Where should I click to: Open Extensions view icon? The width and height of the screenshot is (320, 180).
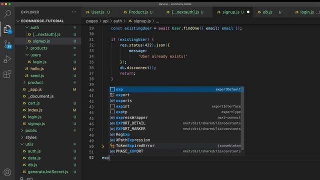pyautogui.click(x=7, y=74)
